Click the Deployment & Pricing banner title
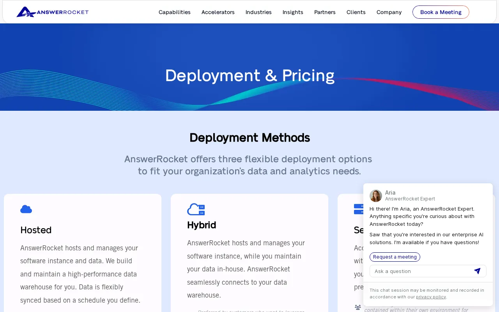 click(249, 75)
